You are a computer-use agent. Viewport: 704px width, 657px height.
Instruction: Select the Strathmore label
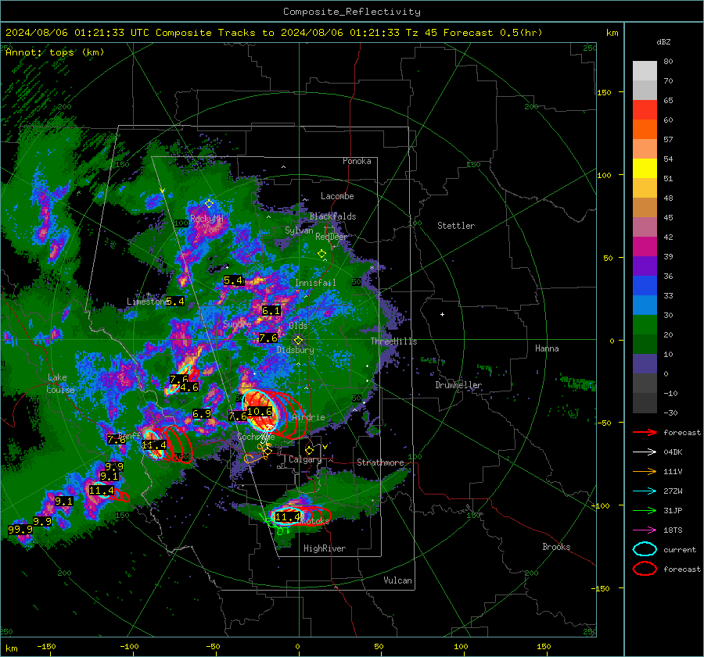[380, 462]
